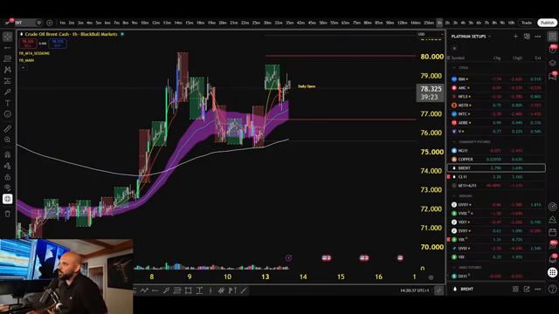Open the apps grid icon in right sidebar
559x314 pixels.
[x=552, y=272]
